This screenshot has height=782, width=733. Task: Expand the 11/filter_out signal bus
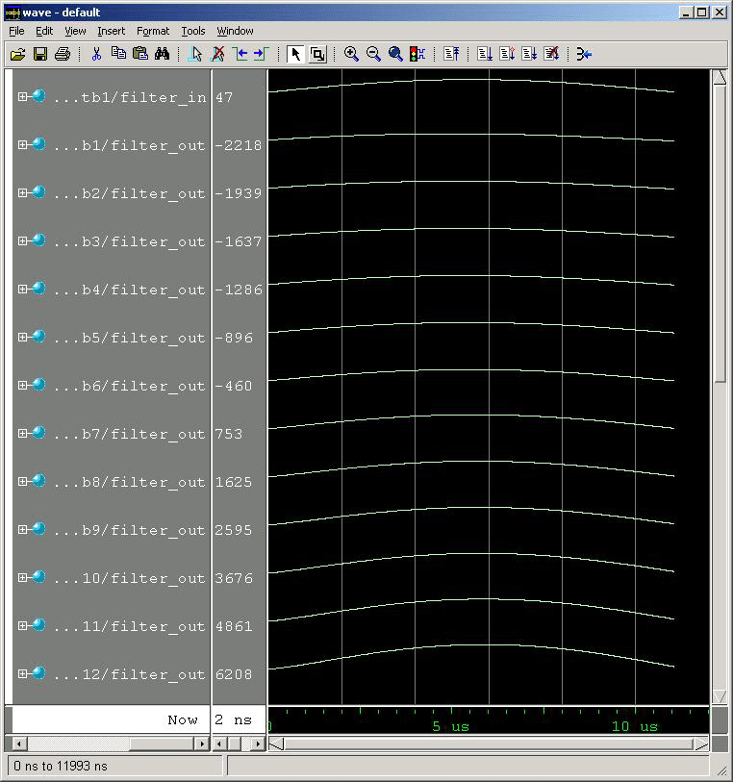[22, 626]
